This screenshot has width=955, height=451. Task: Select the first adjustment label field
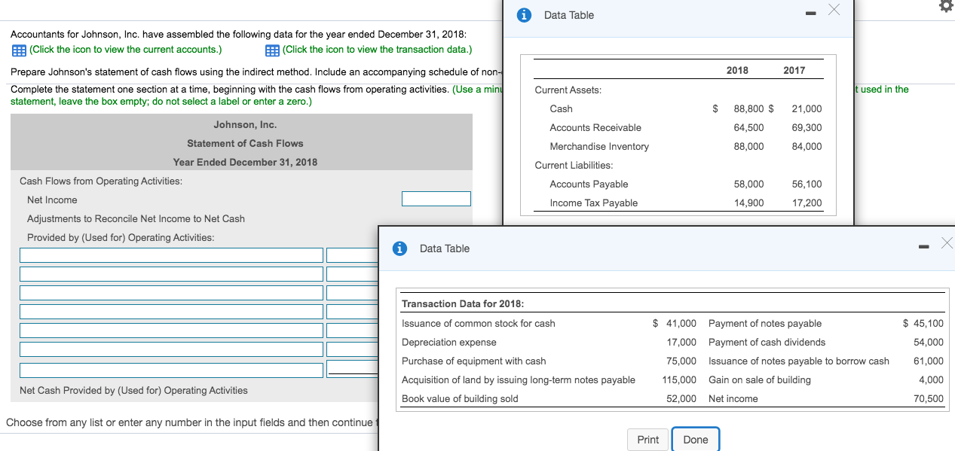pyautogui.click(x=171, y=255)
